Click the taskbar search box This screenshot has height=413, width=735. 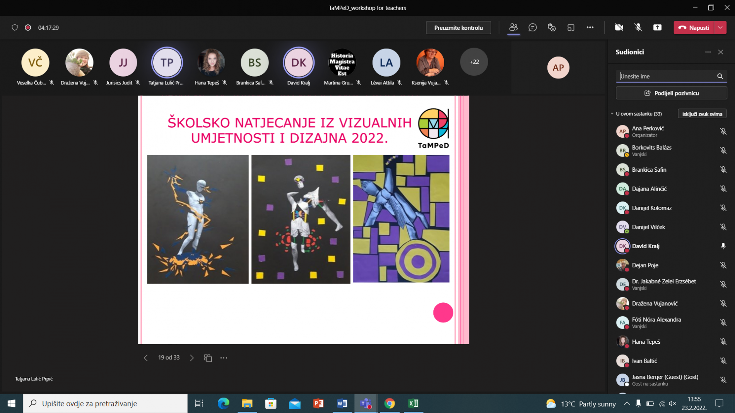coord(105,403)
